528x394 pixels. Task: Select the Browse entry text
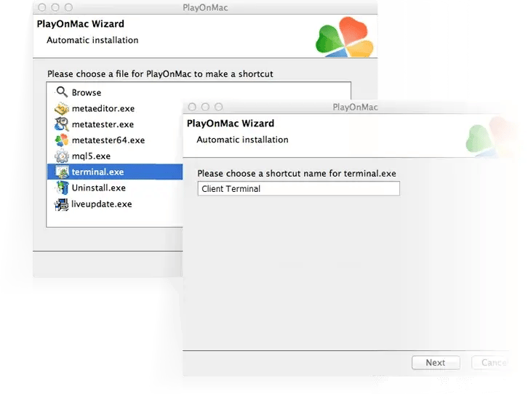(x=87, y=92)
